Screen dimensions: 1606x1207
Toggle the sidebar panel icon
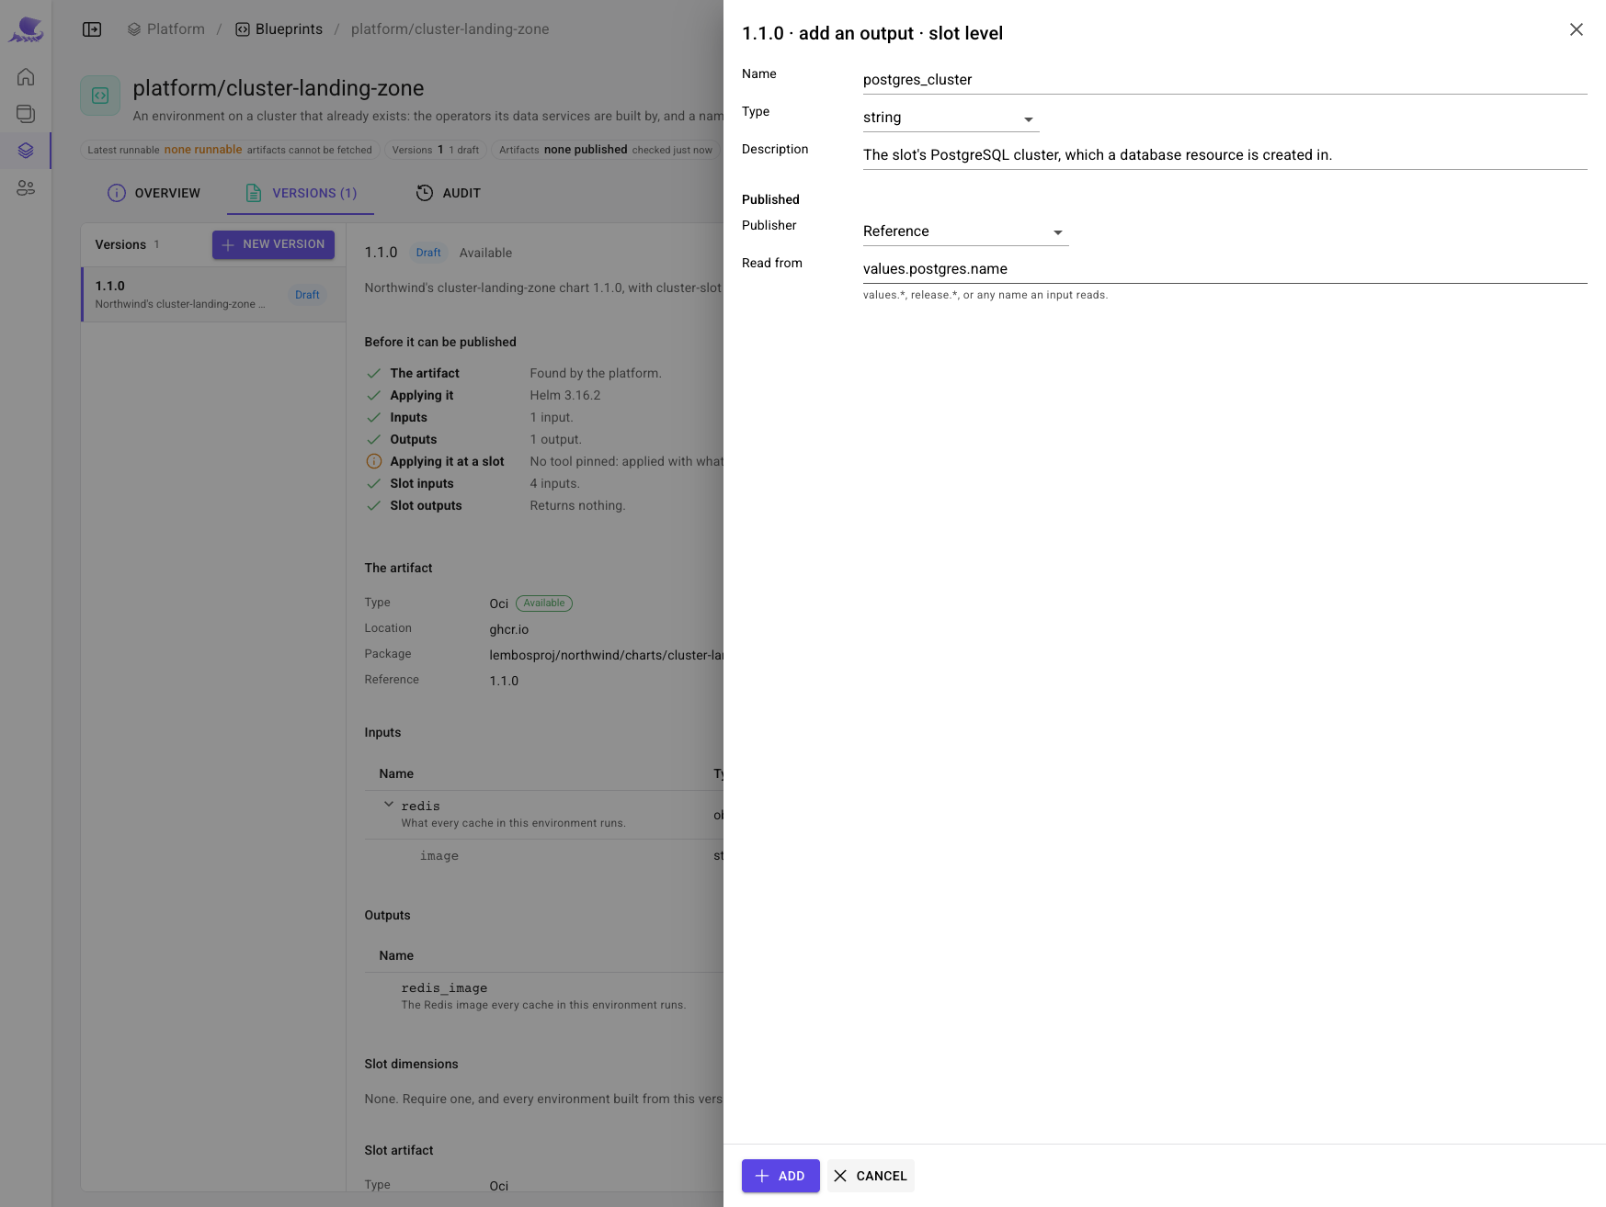92,29
